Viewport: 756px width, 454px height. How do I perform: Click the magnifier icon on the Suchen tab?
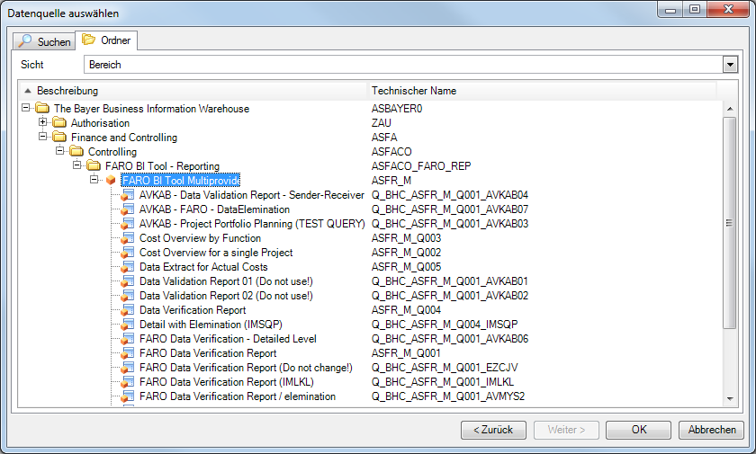point(24,41)
